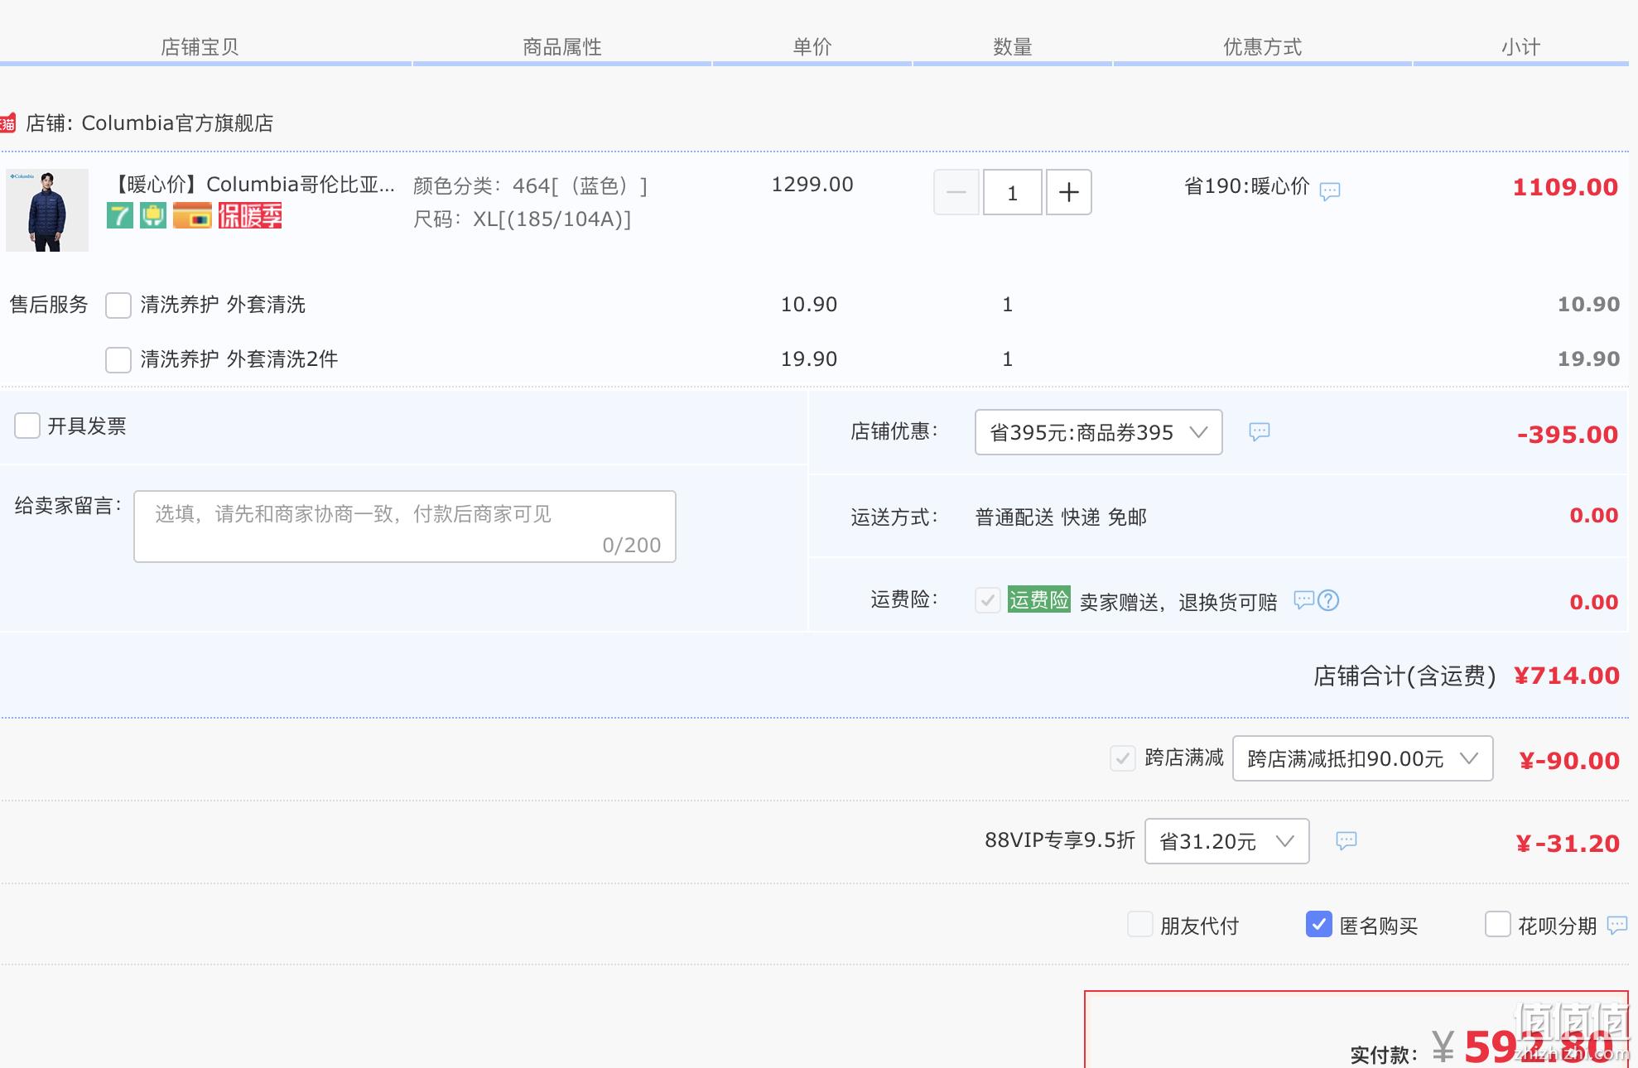Viewport: 1638px width, 1068px height.
Task: Open the info bubble next to 花呗分期
Action: (1617, 925)
